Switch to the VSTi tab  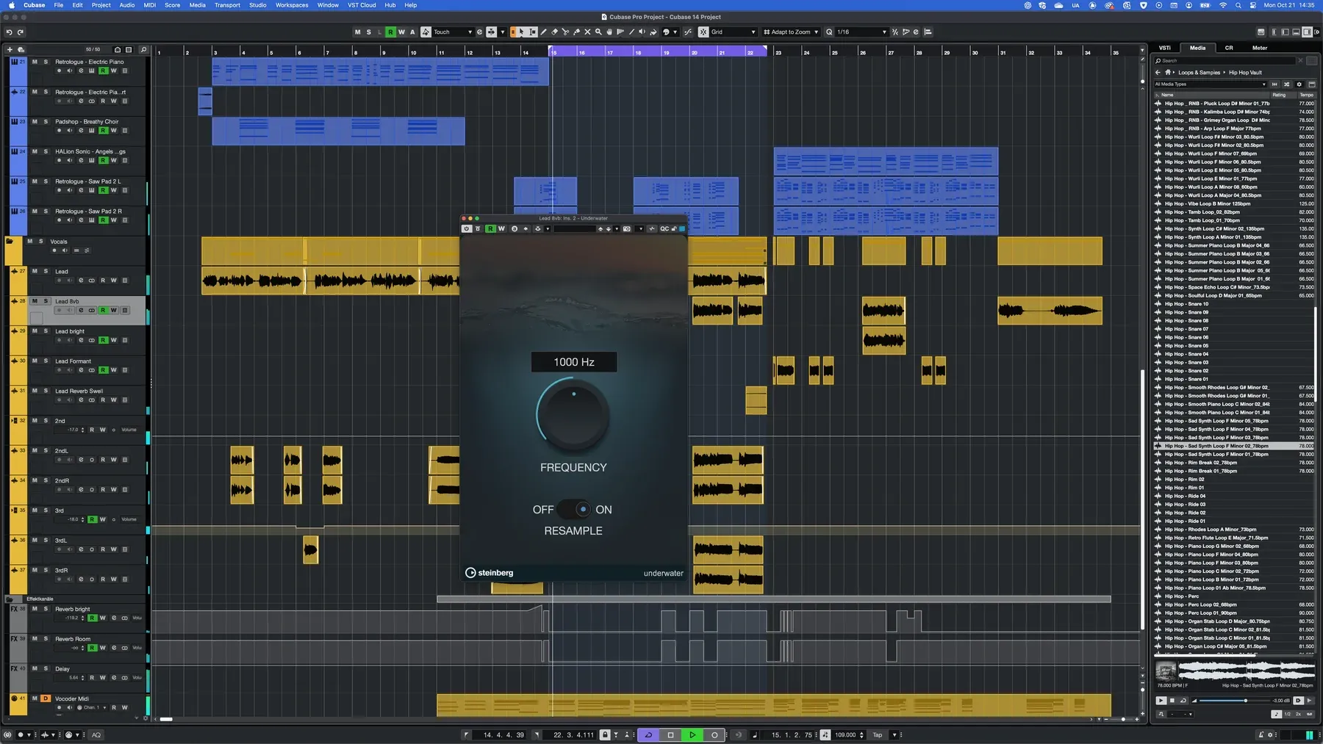coord(1165,48)
